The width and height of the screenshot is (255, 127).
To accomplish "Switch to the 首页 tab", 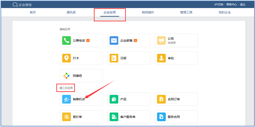I will [x=33, y=13].
